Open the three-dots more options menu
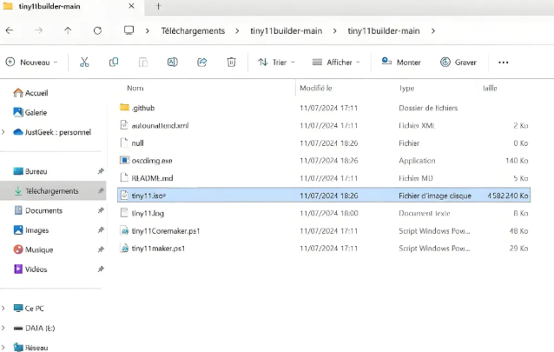Viewport: 554px width, 352px height. (503, 63)
